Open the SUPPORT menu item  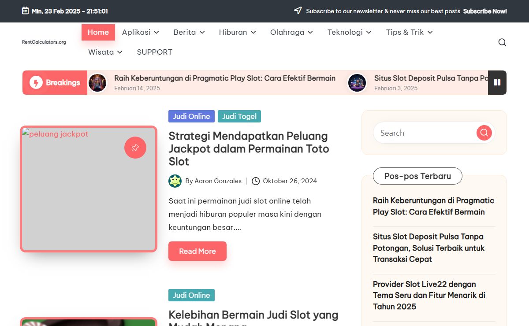click(x=155, y=52)
